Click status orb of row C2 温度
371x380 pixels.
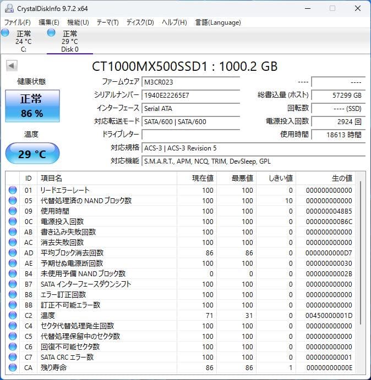point(13,315)
